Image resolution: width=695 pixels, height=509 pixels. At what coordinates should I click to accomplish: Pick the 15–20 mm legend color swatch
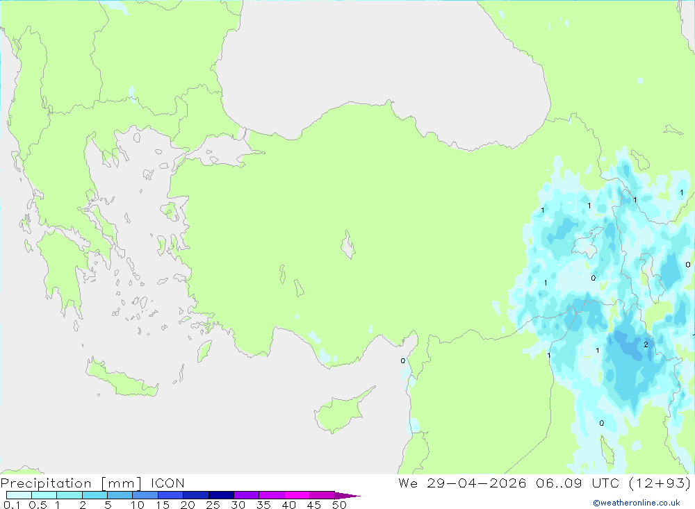tap(171, 495)
